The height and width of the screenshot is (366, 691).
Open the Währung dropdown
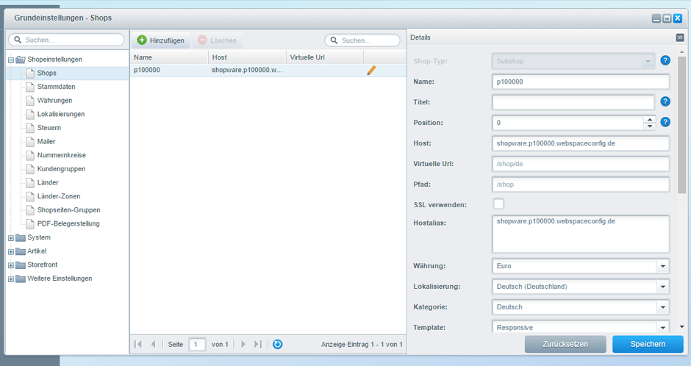click(663, 266)
